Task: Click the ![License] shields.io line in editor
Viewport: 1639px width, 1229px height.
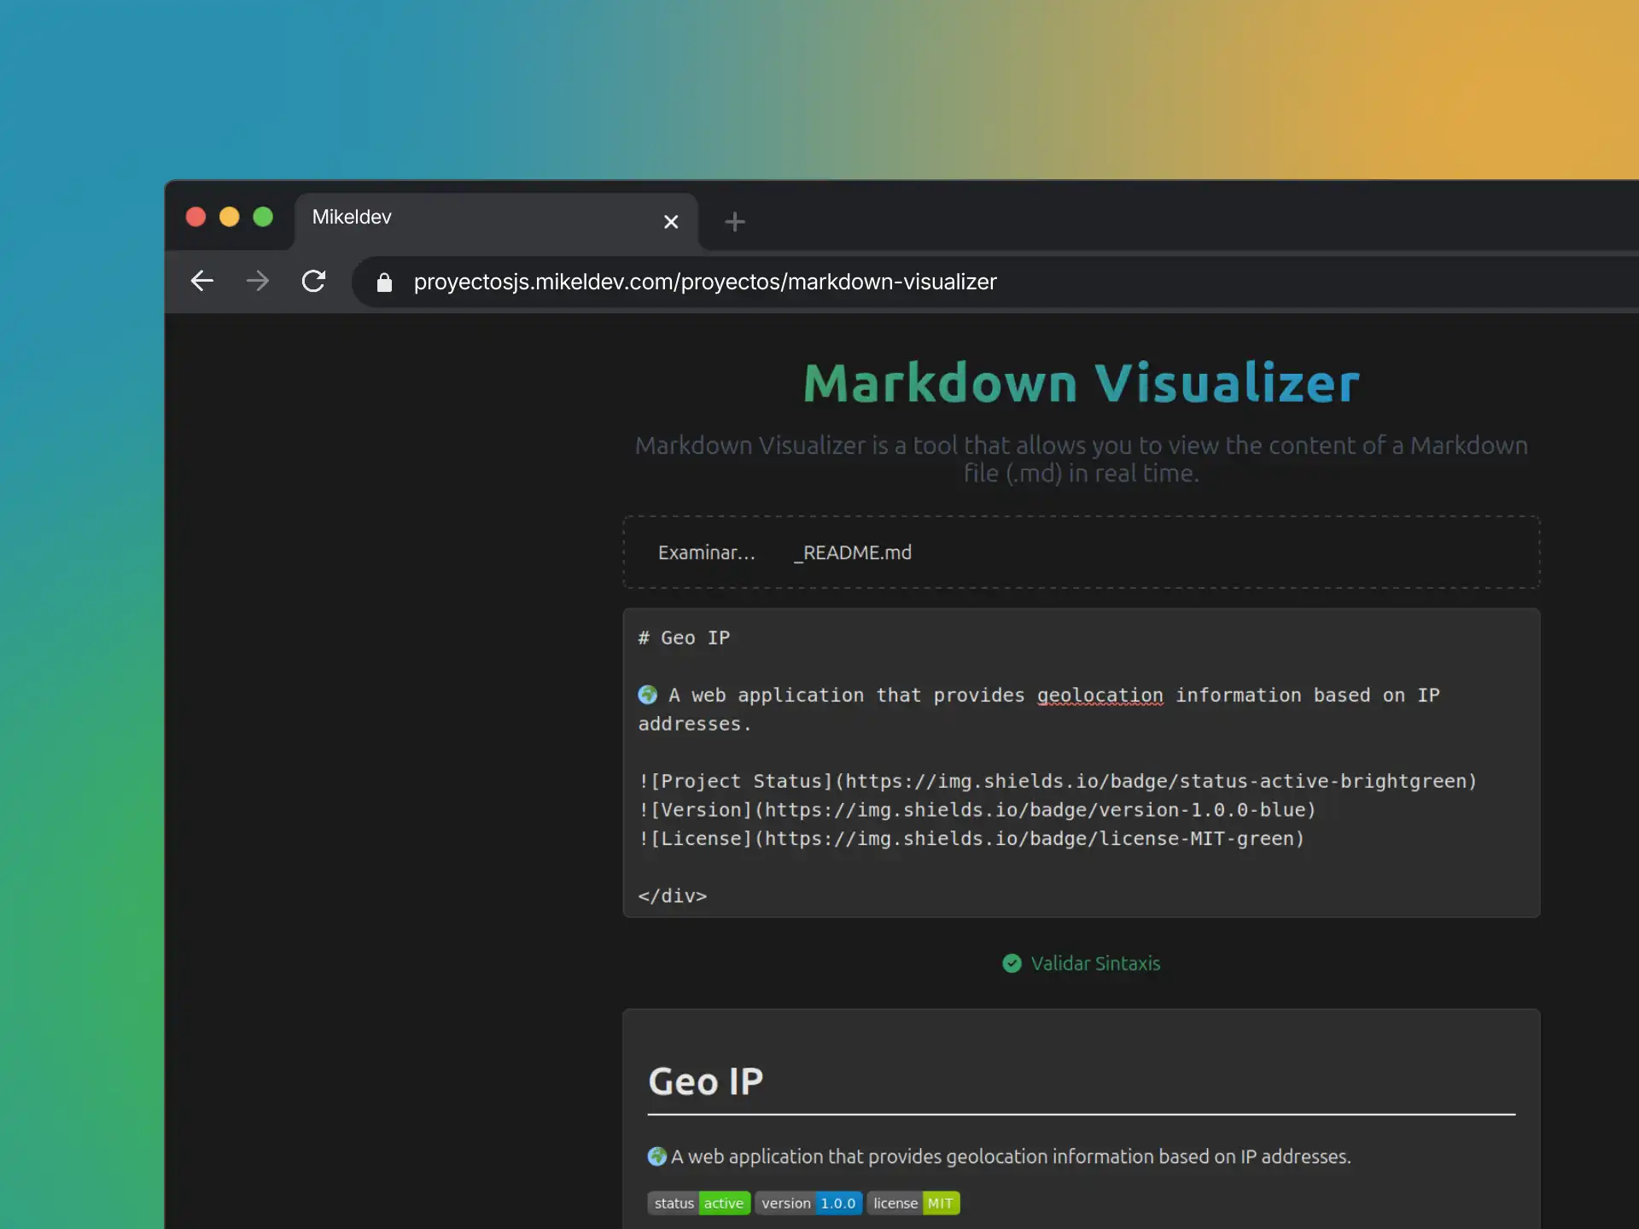Action: [x=971, y=839]
